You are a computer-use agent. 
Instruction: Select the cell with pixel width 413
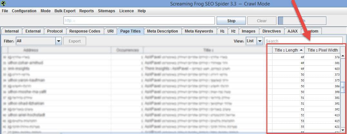322,115
